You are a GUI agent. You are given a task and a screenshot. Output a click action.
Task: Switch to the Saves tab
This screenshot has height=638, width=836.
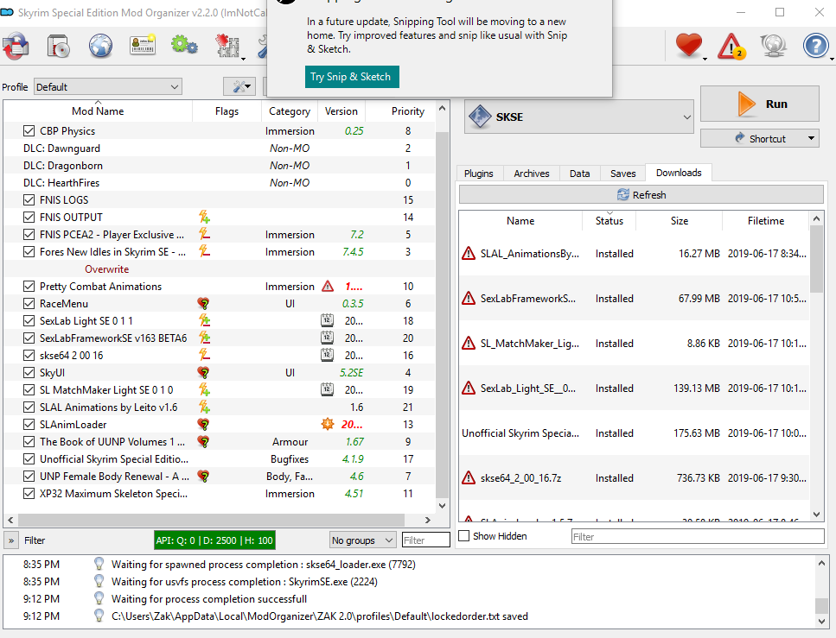tap(622, 173)
